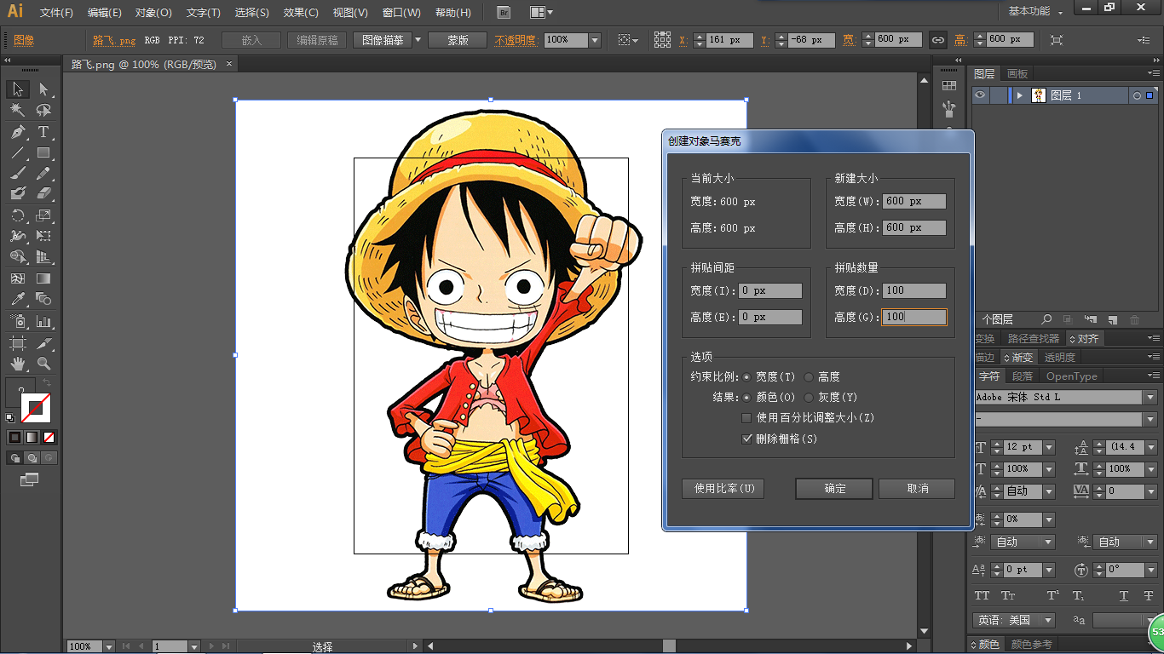Select the Blend tool
The image size is (1164, 654).
(43, 299)
